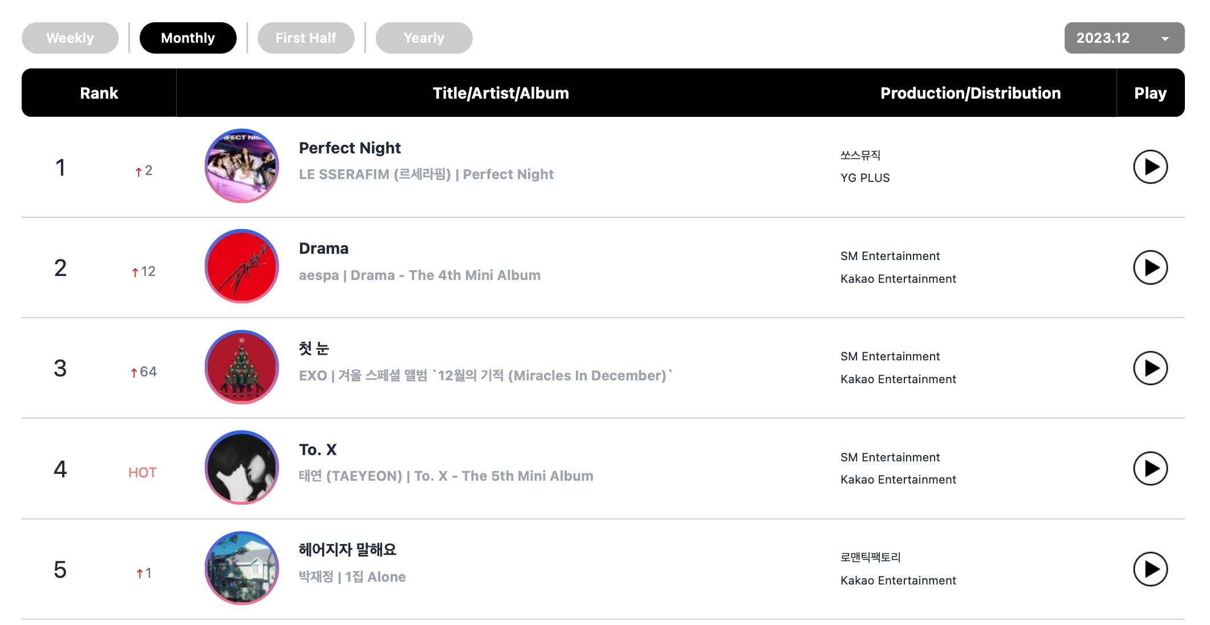
Task: Play Drama by aespa
Action: [1150, 267]
